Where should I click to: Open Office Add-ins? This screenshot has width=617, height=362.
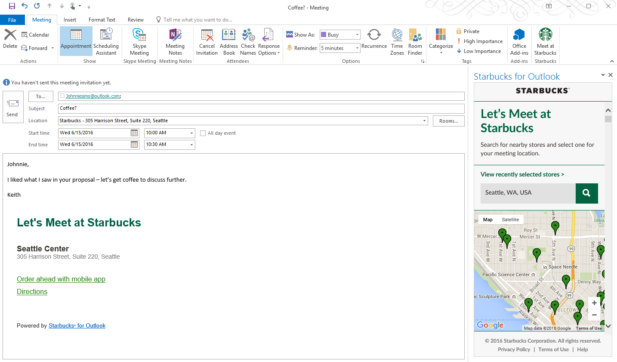[x=519, y=41]
